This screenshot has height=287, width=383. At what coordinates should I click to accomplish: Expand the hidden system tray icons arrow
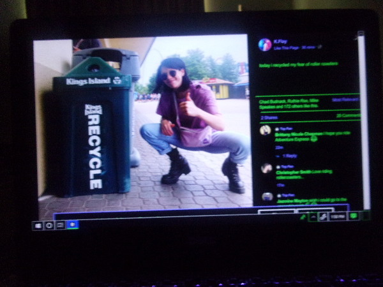(313, 217)
